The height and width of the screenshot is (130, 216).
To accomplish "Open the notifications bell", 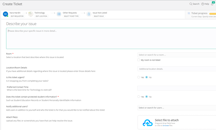I will click(x=212, y=4).
